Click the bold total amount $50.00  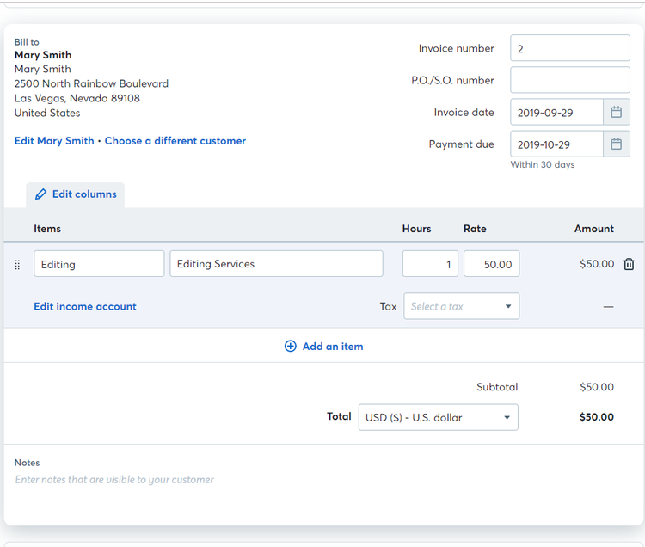click(597, 417)
